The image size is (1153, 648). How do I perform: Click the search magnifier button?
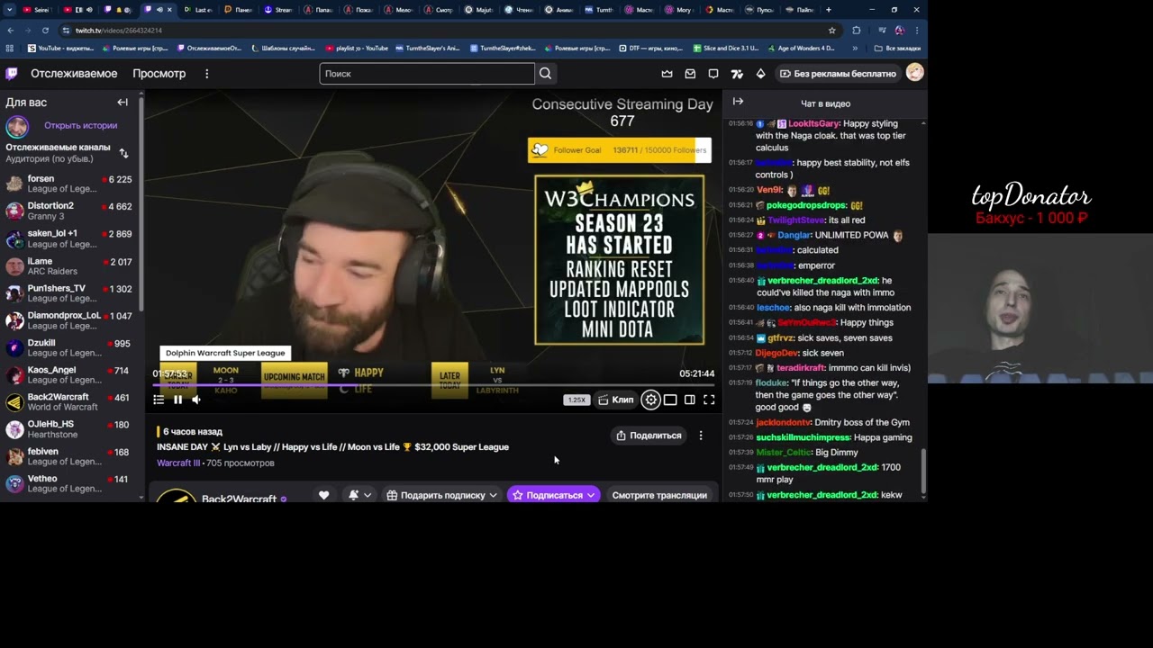click(545, 74)
